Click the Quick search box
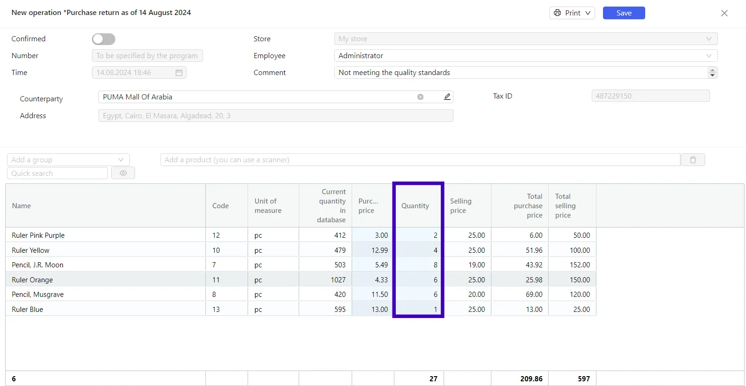746x386 pixels. coord(57,173)
